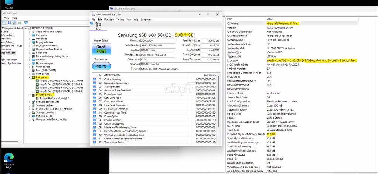Click the Storage controllers category icon
The image size is (378, 174).
[33, 112]
